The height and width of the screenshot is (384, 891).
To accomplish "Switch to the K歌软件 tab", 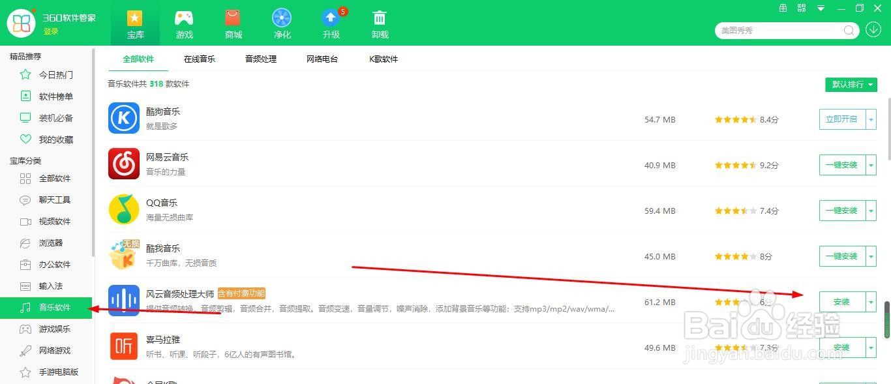I will coord(384,59).
